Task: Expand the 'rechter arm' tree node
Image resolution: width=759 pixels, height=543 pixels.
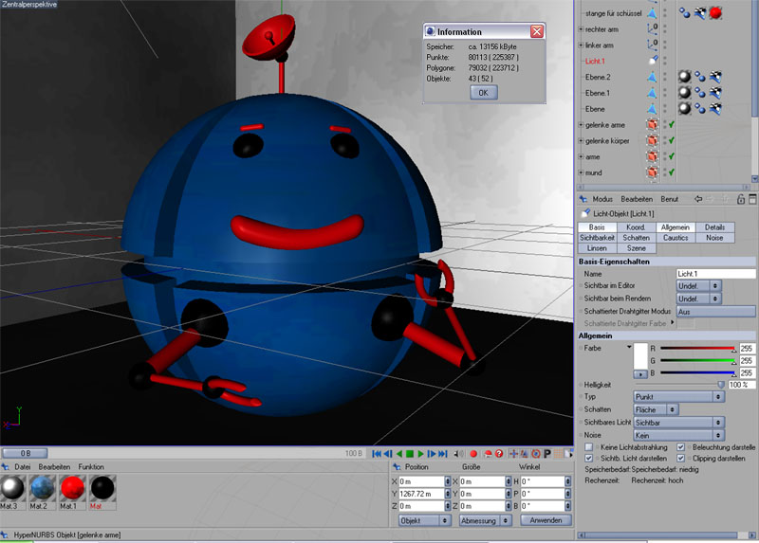Action: [581, 28]
